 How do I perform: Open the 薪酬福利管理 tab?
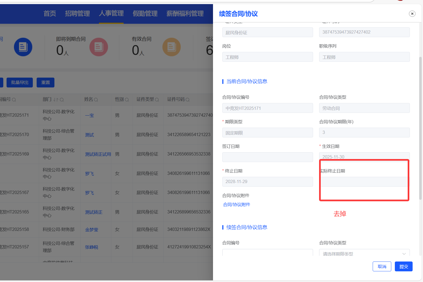tap(185, 13)
